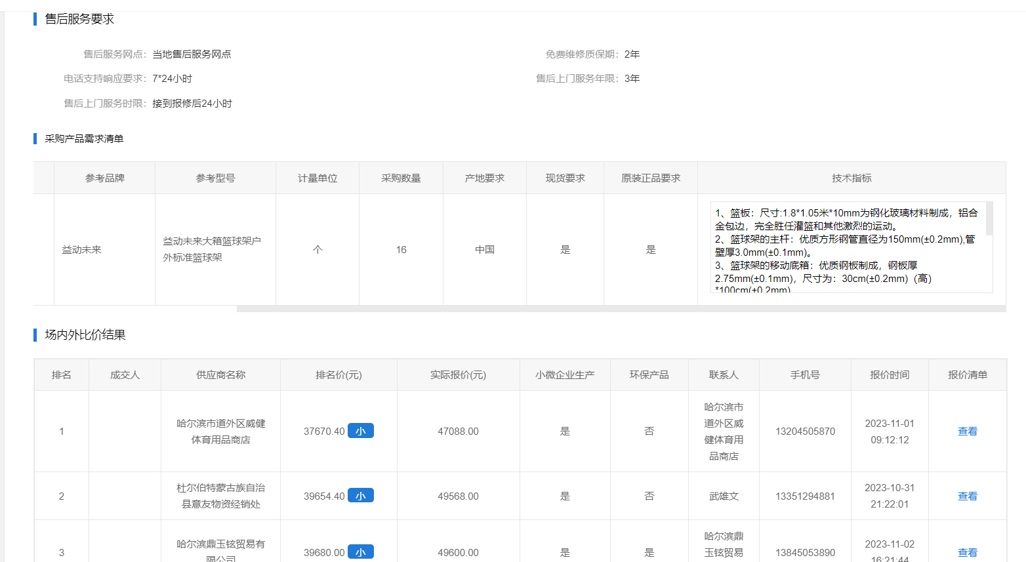Click the 实际报价(元) column header
The width and height of the screenshot is (1026, 562).
[458, 375]
